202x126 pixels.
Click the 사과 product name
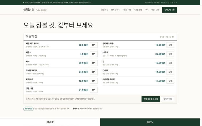click(x=28, y=61)
